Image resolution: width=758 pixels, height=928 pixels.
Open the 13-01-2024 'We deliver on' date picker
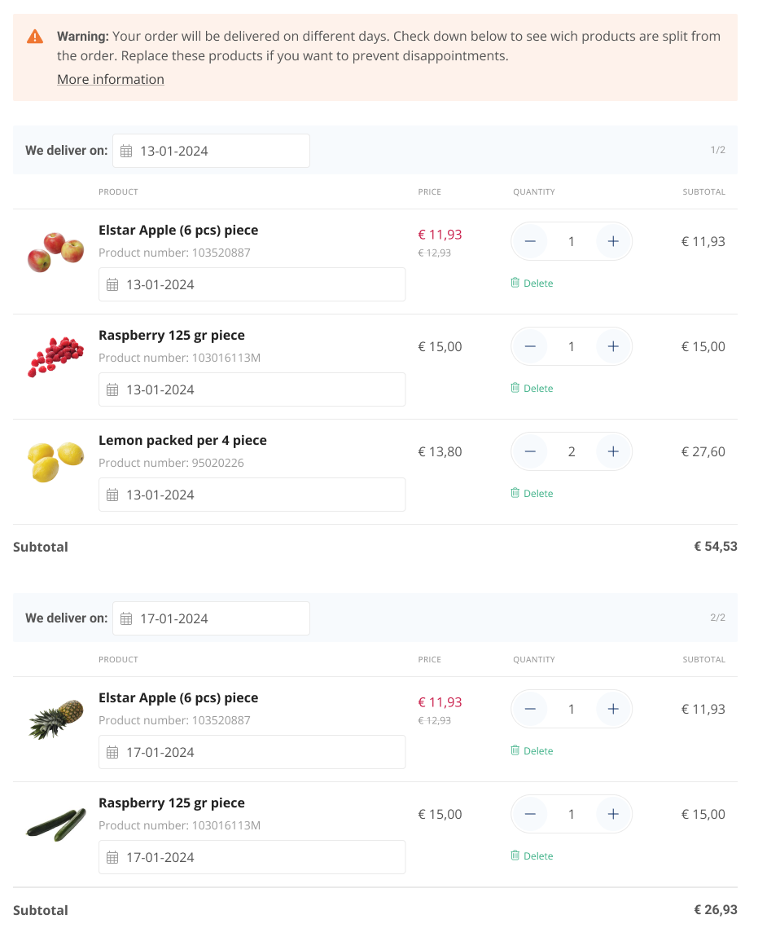click(211, 151)
